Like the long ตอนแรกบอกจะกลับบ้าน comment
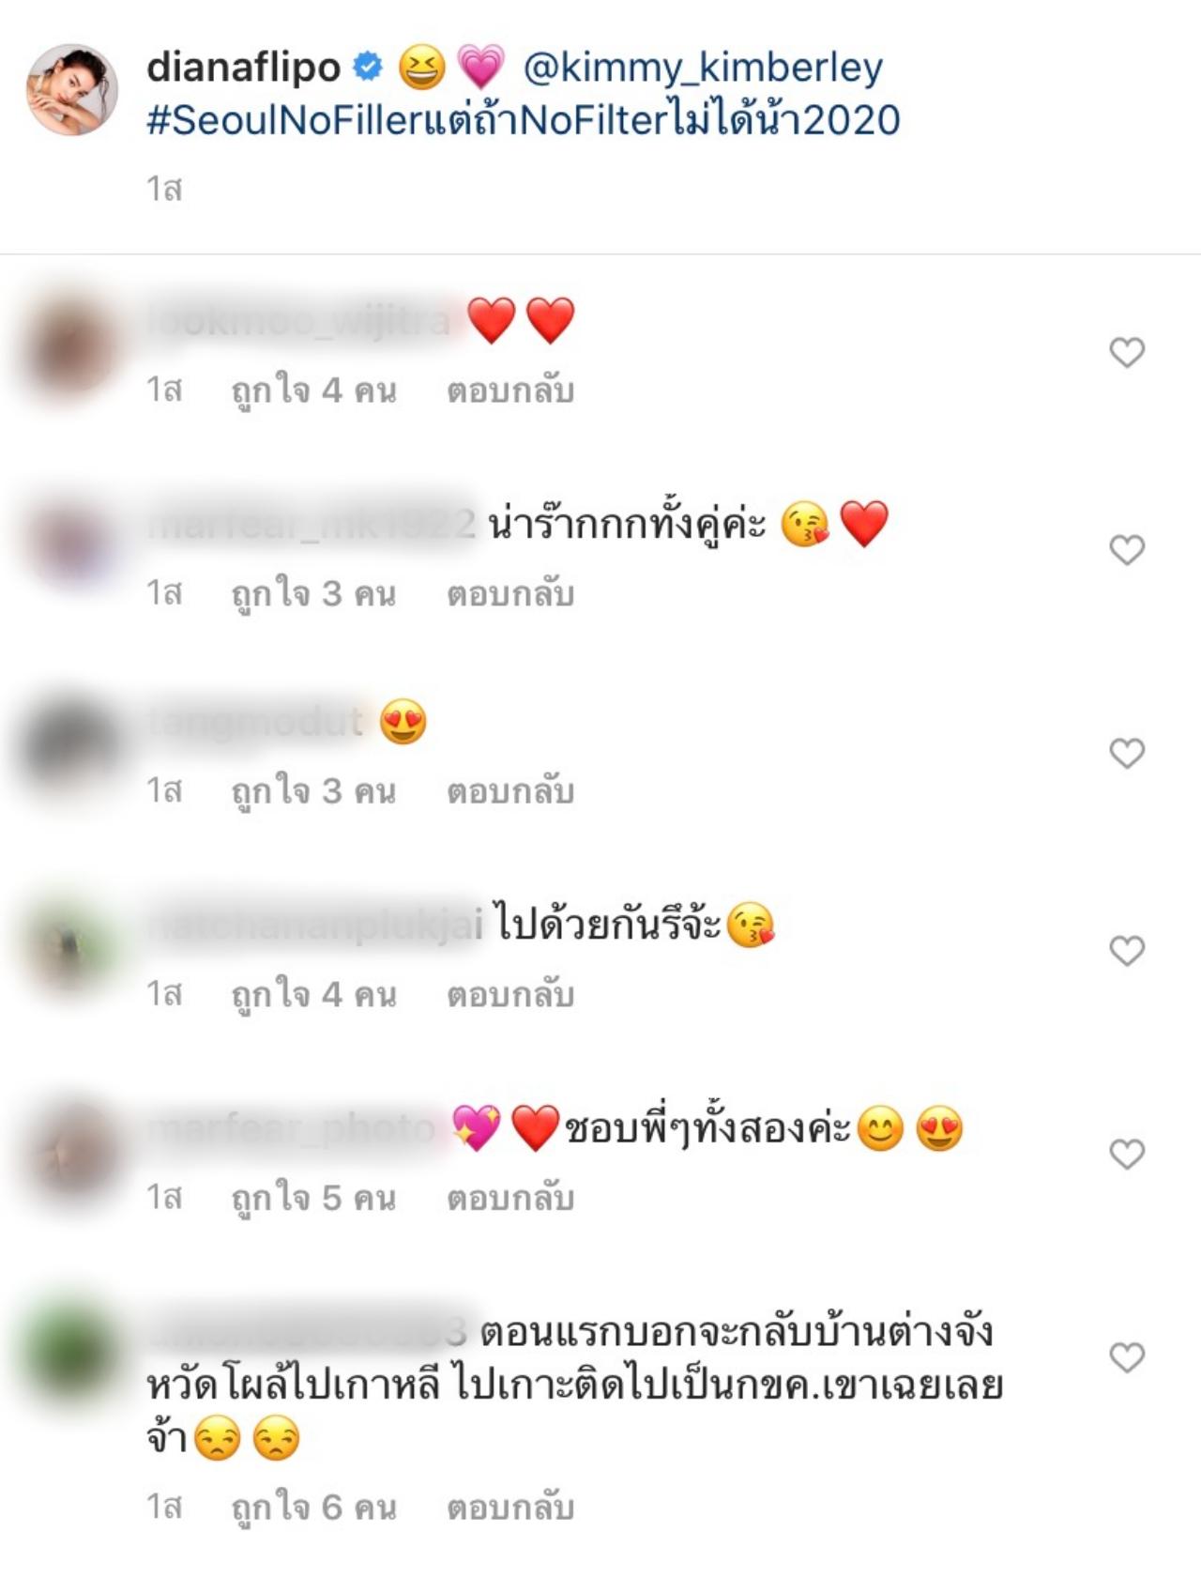The width and height of the screenshot is (1201, 1577). pos(1127,1357)
